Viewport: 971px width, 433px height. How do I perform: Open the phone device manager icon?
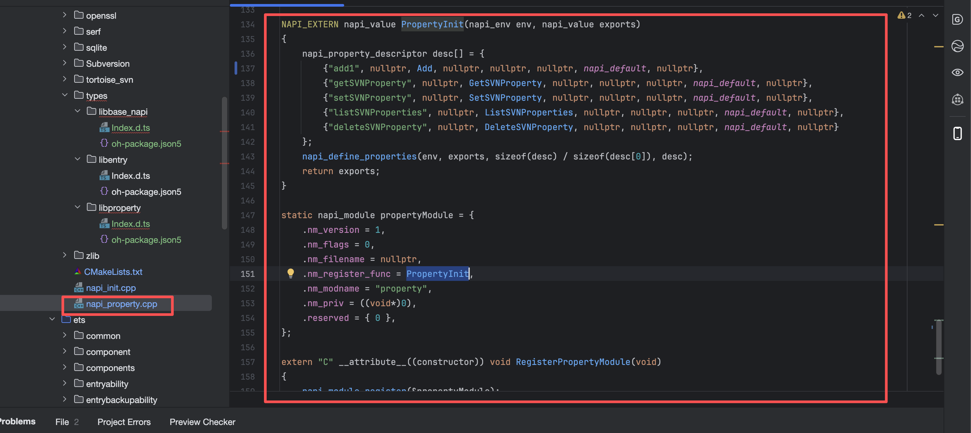click(957, 133)
